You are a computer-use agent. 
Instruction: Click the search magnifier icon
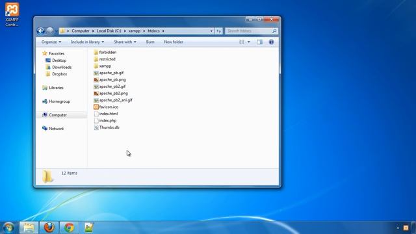(x=274, y=31)
